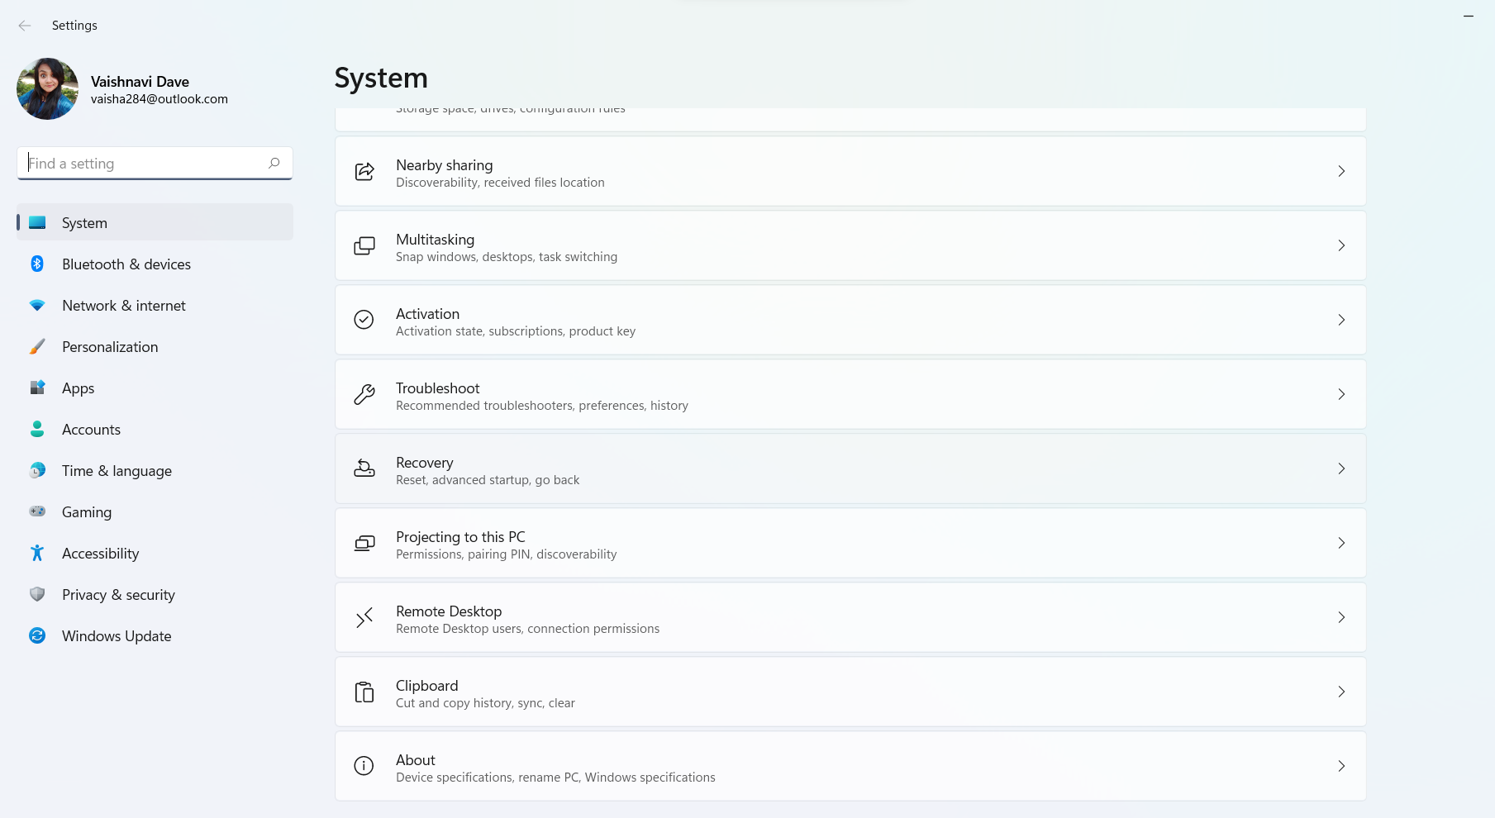The image size is (1495, 818).
Task: Go to Windows Update settings
Action: coord(117,636)
